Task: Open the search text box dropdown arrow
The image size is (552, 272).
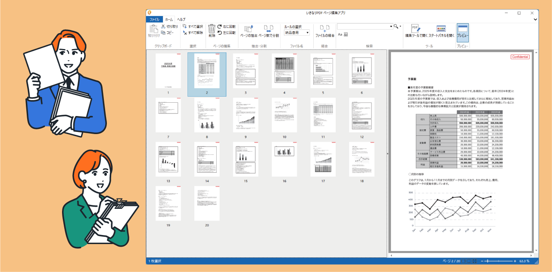Action: (391, 27)
